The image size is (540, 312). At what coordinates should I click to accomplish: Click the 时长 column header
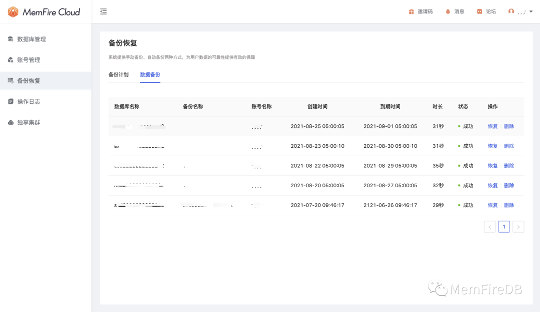437,107
